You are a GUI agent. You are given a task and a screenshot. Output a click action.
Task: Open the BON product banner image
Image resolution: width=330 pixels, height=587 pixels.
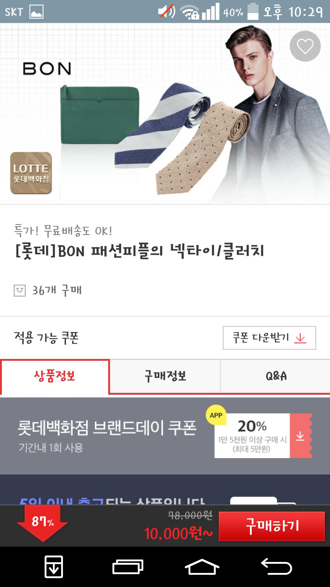tap(165, 113)
